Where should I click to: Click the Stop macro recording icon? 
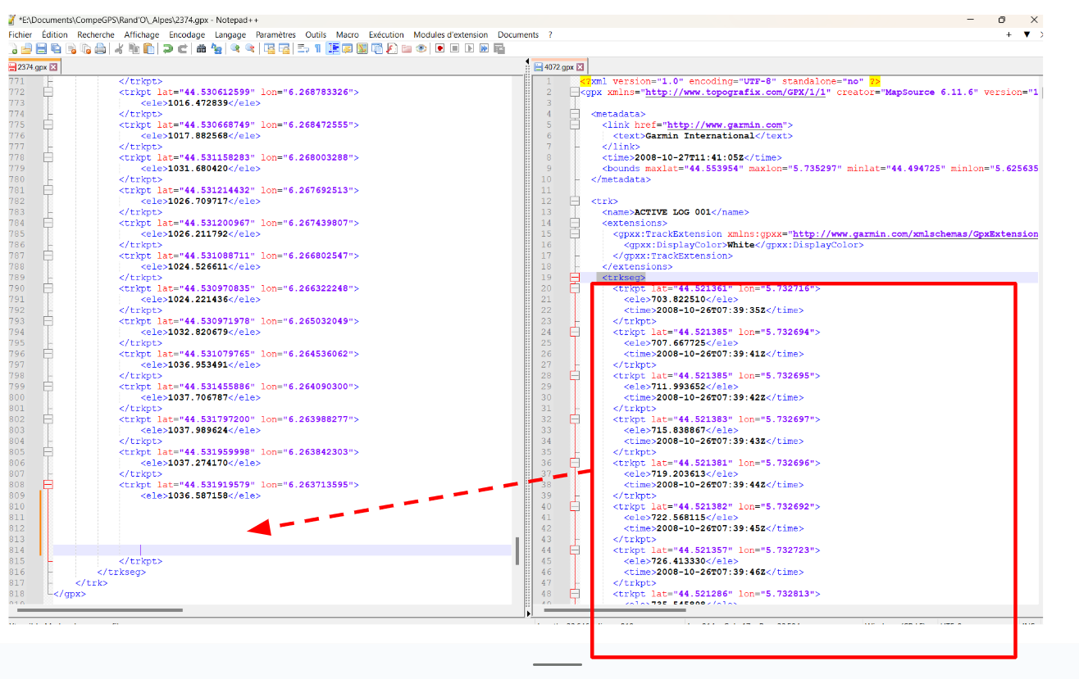tap(453, 48)
